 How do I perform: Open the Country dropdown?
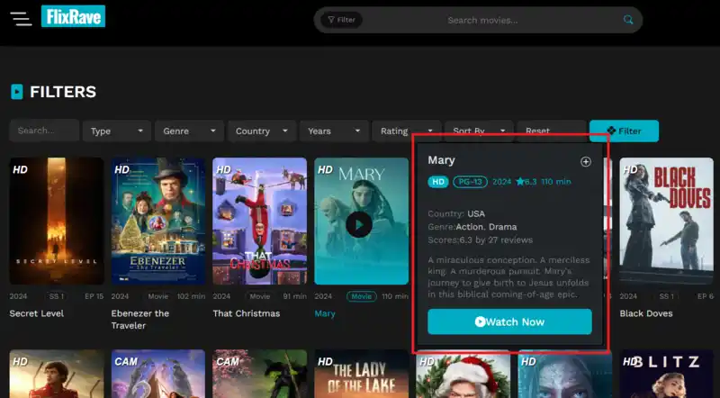[x=261, y=131]
